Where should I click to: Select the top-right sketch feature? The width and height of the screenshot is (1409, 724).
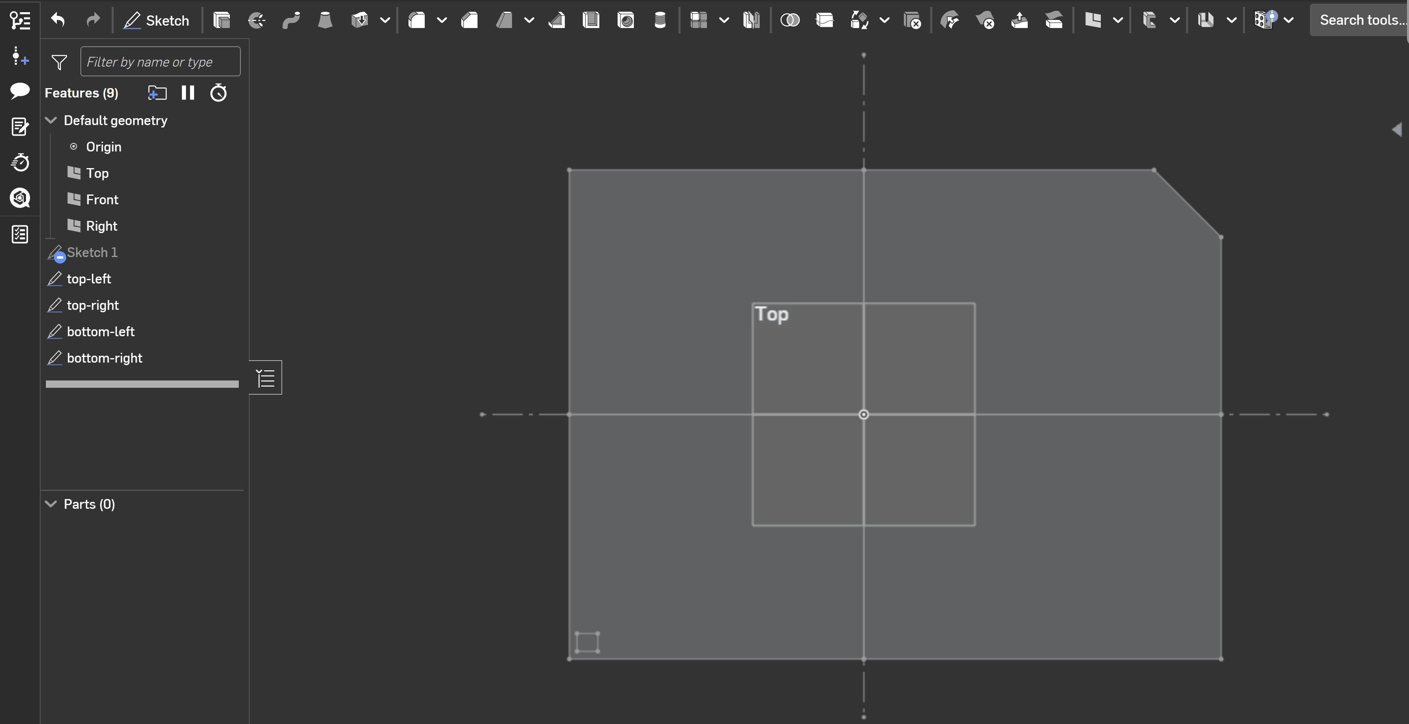[93, 305]
